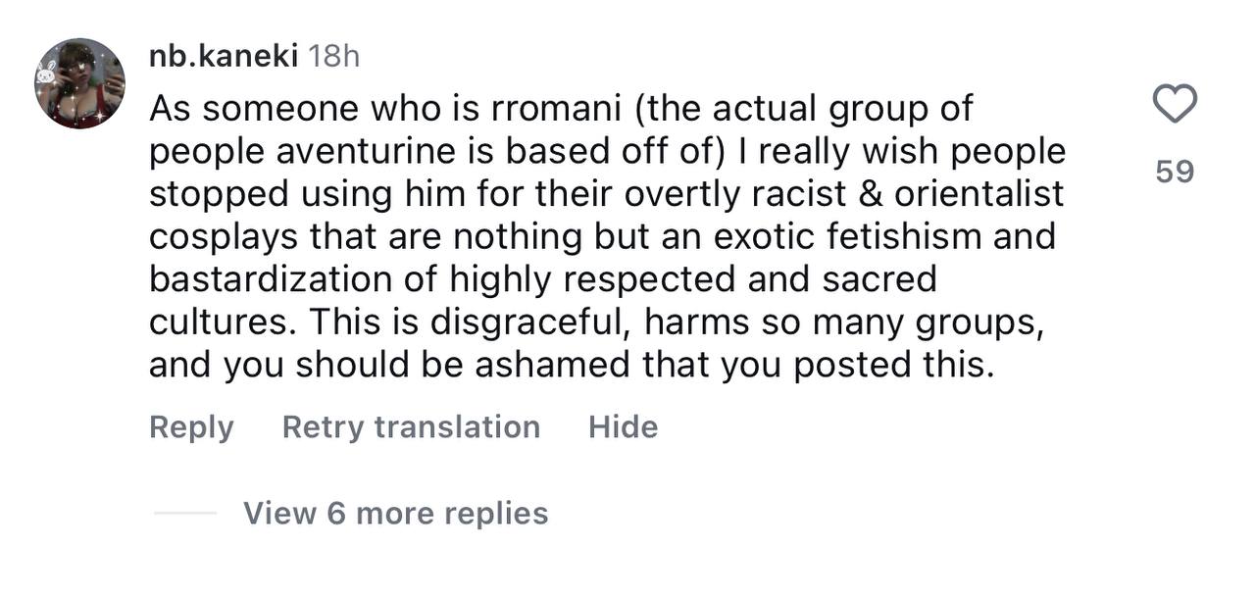Expand View 6 more replies

(x=395, y=513)
